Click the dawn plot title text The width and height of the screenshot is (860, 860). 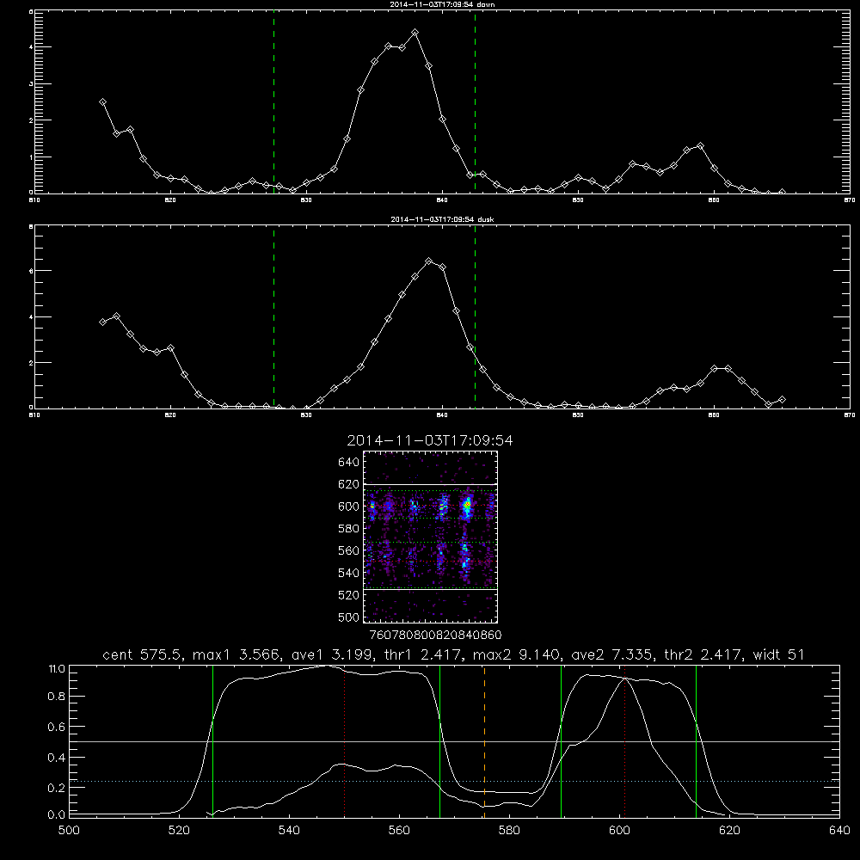tap(442, 4)
